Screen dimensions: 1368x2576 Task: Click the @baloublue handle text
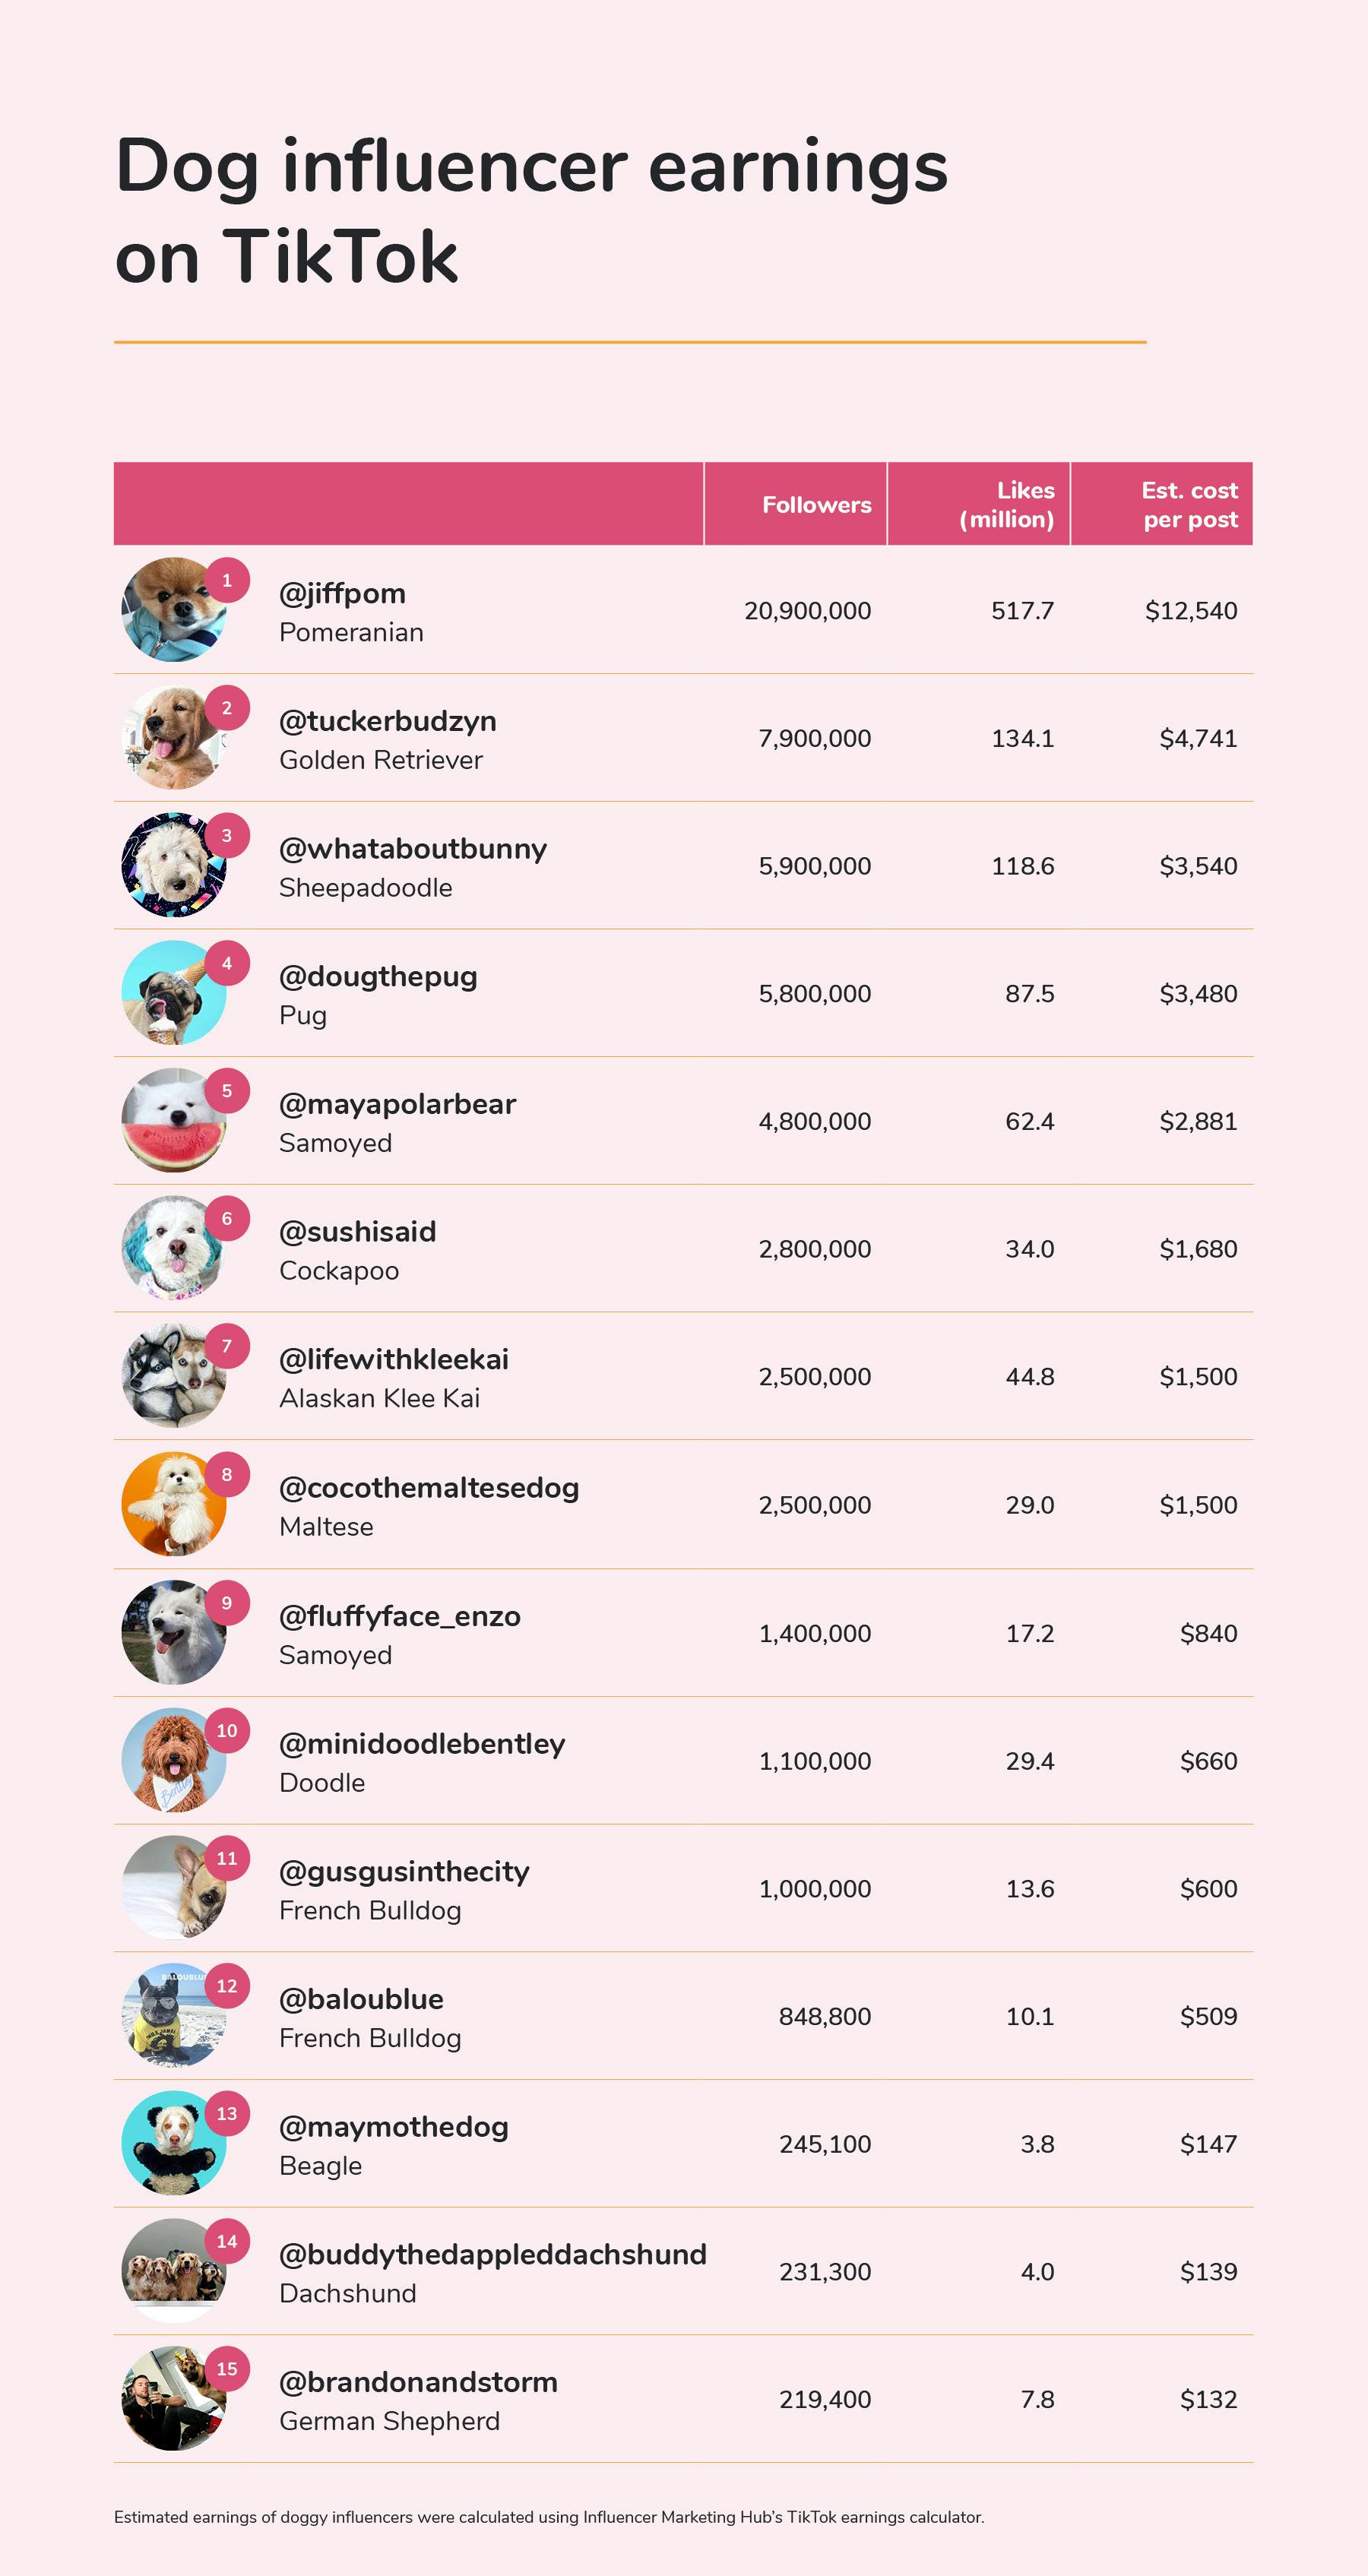tap(361, 2000)
